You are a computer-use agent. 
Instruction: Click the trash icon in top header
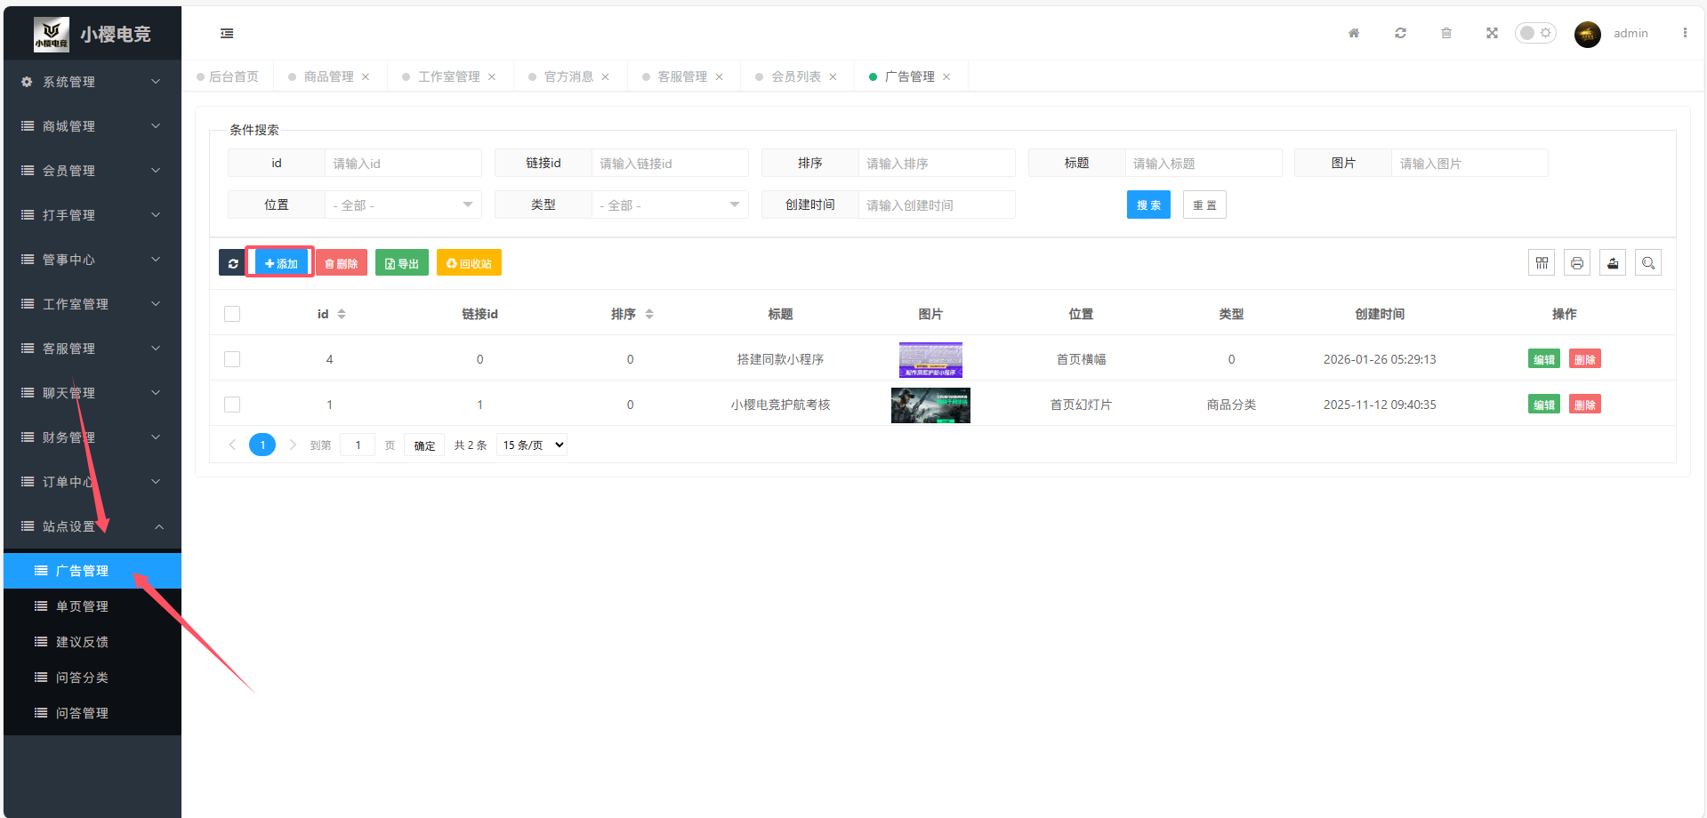click(1445, 33)
